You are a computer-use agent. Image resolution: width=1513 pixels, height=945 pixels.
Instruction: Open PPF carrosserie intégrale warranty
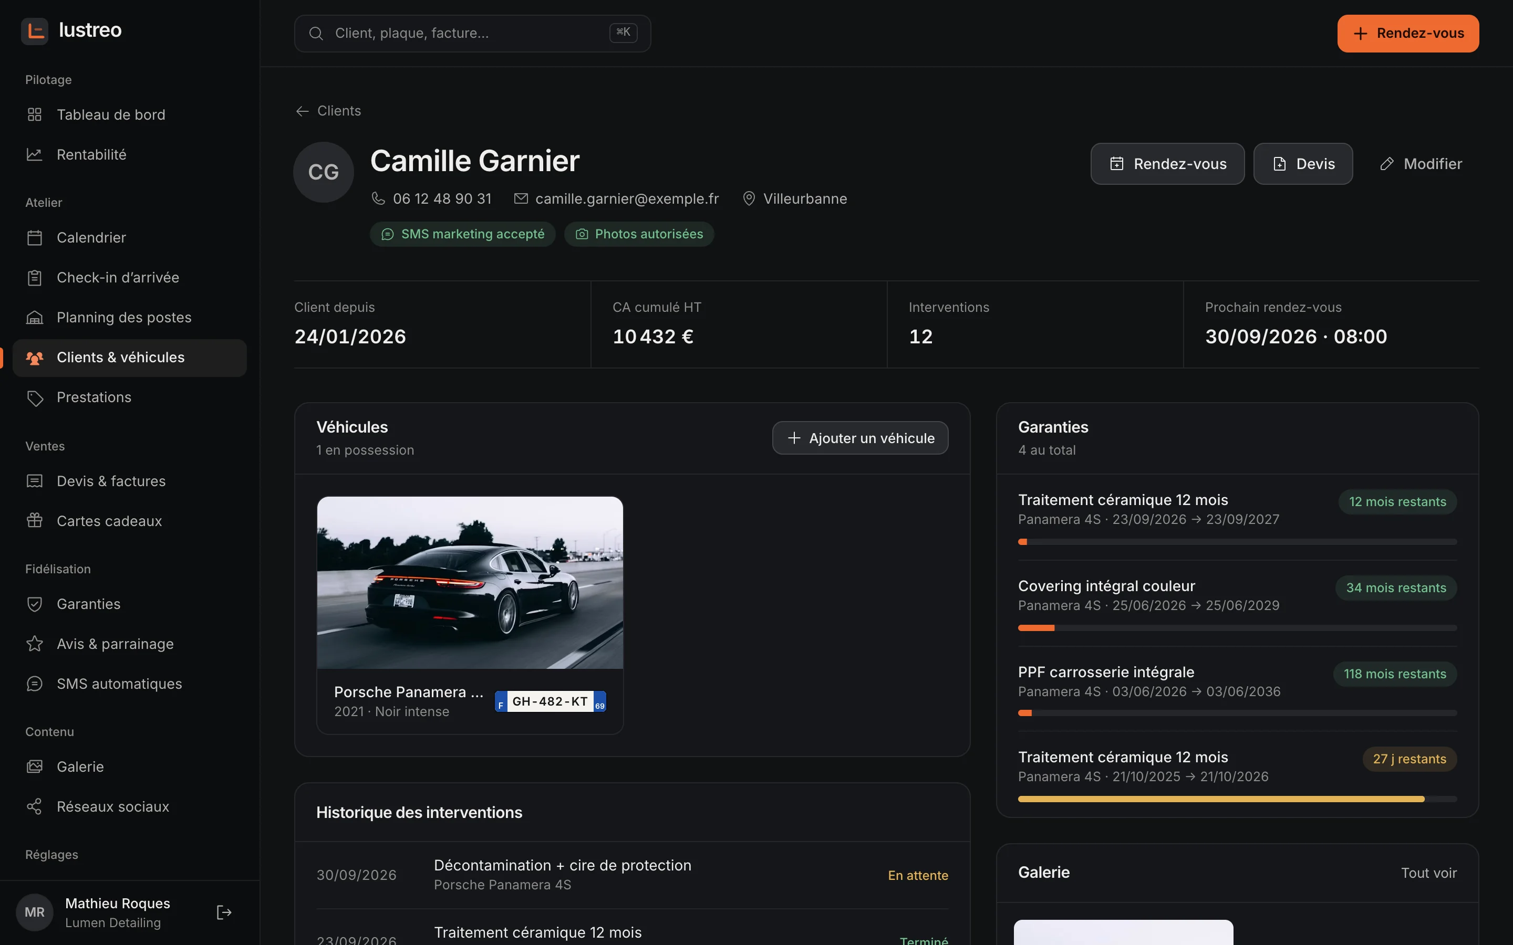(1237, 689)
